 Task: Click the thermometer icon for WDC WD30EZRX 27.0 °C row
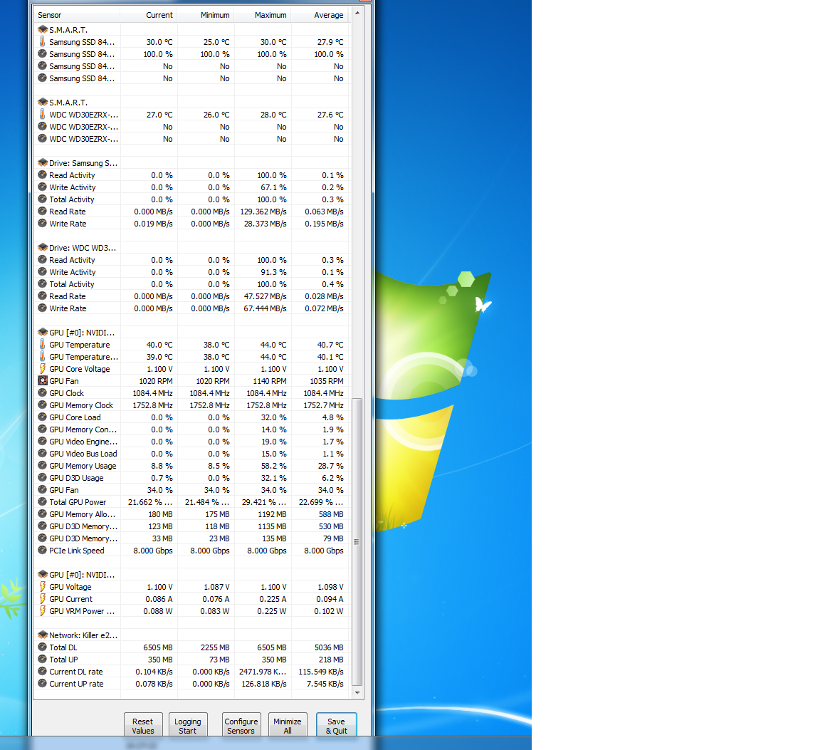coord(43,114)
